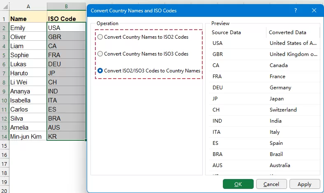
Task: Select cell containing Lukas
Action: [28, 64]
